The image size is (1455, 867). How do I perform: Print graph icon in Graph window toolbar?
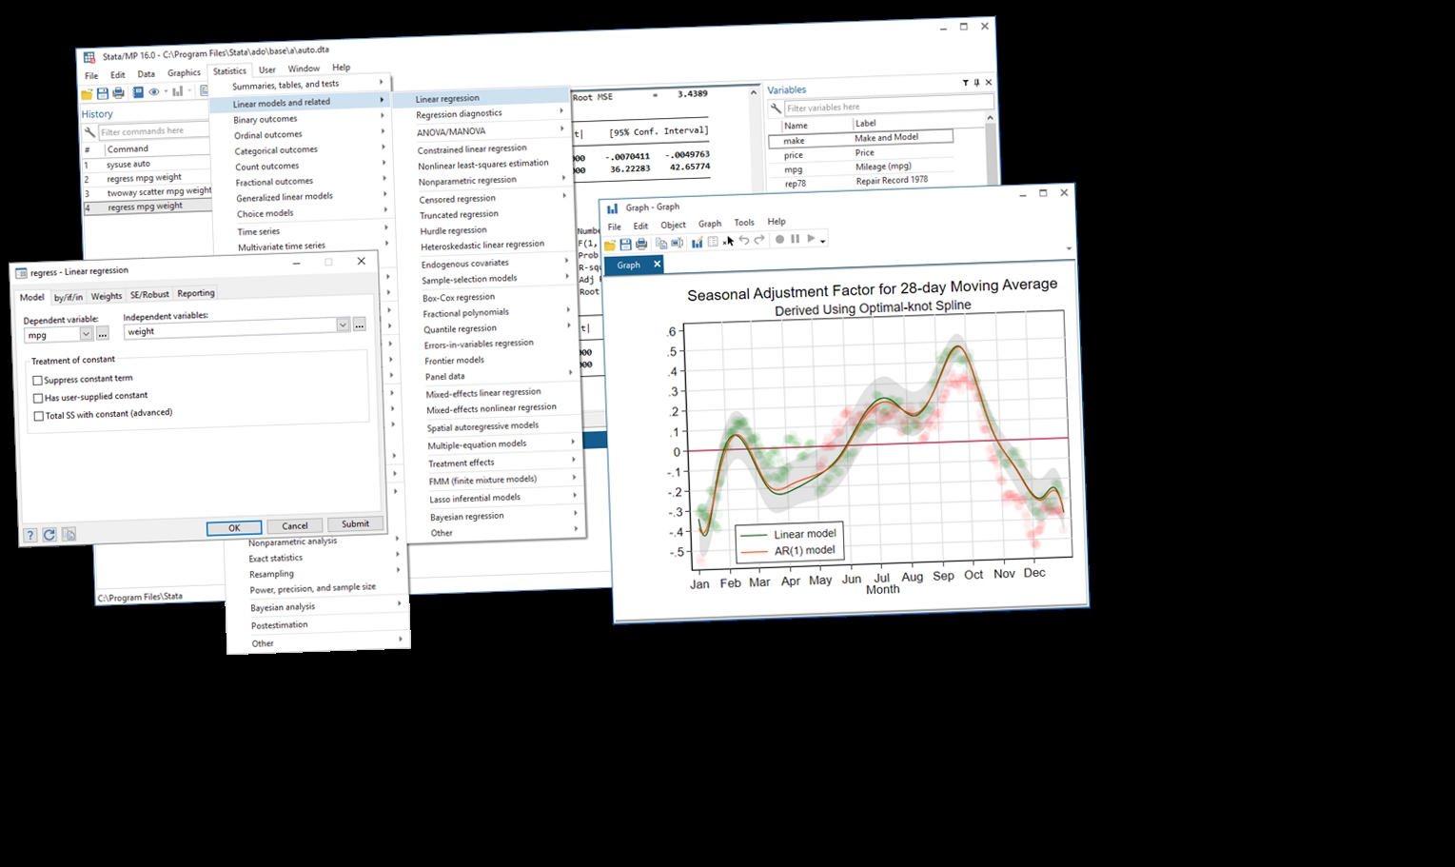point(641,244)
